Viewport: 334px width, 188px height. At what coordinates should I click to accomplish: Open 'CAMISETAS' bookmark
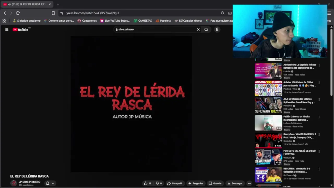[143, 21]
